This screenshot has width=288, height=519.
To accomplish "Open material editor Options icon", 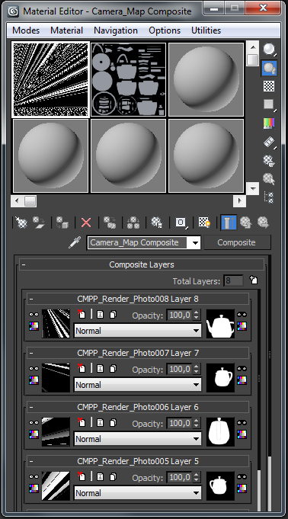I will [x=269, y=161].
